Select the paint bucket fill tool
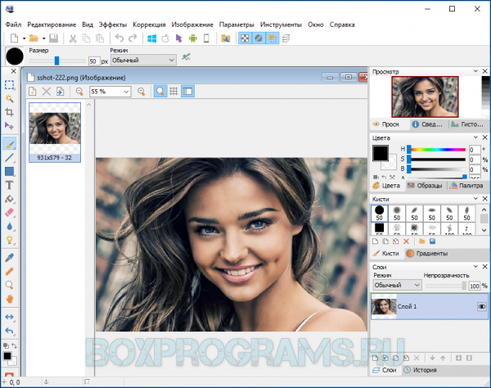Screen dimensions: 491x388 [x=9, y=199]
